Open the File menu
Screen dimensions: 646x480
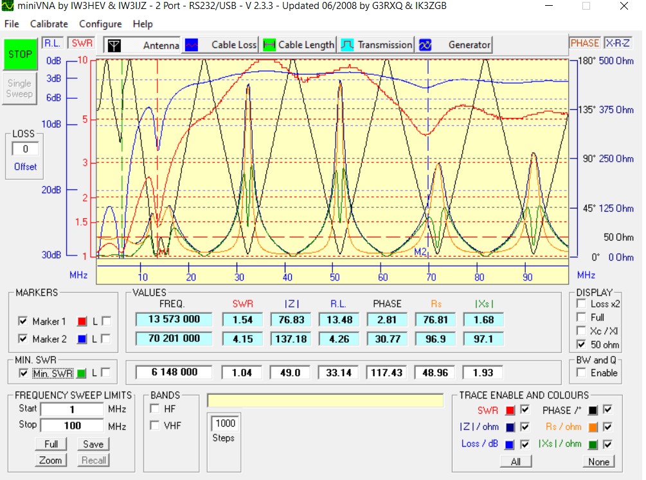pyautogui.click(x=12, y=24)
